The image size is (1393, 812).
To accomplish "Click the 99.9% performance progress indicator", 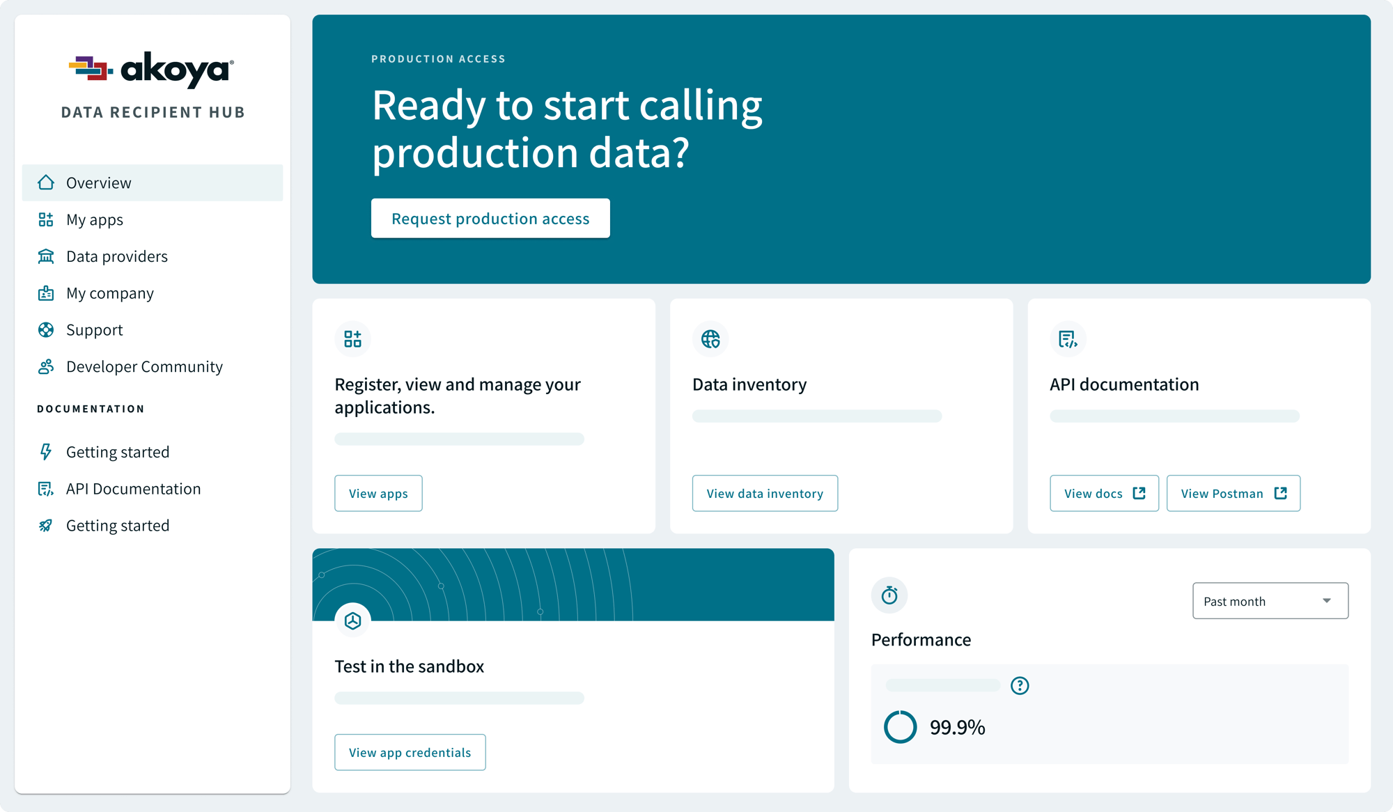I will click(x=899, y=726).
